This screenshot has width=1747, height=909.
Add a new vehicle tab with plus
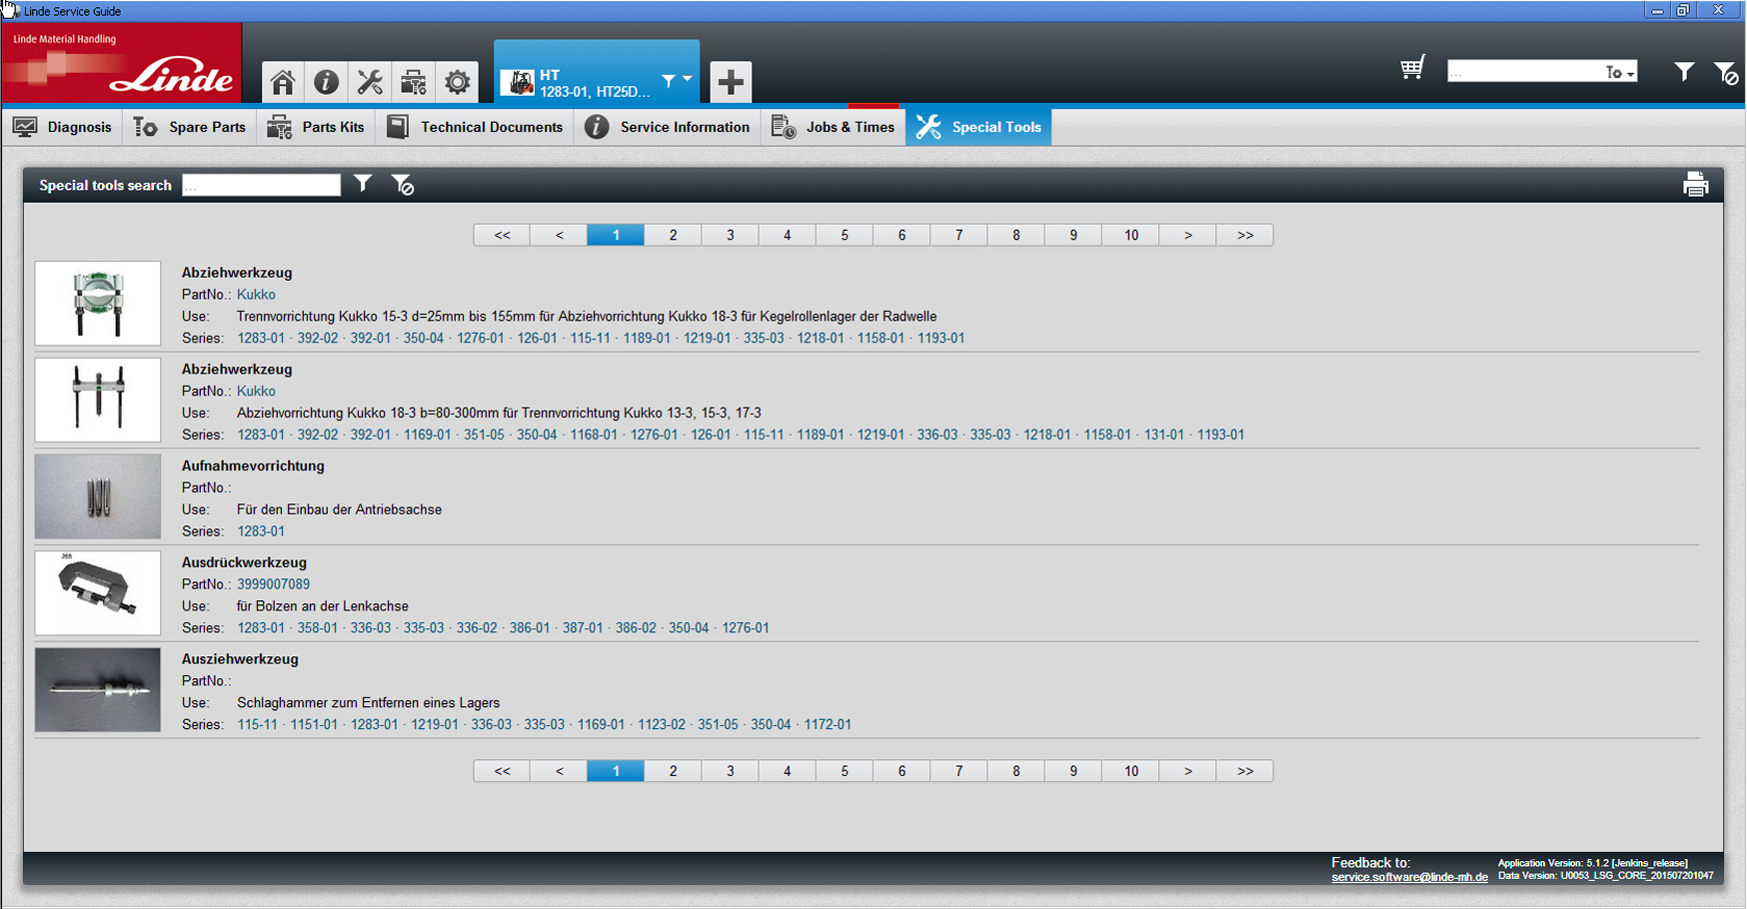pyautogui.click(x=731, y=82)
